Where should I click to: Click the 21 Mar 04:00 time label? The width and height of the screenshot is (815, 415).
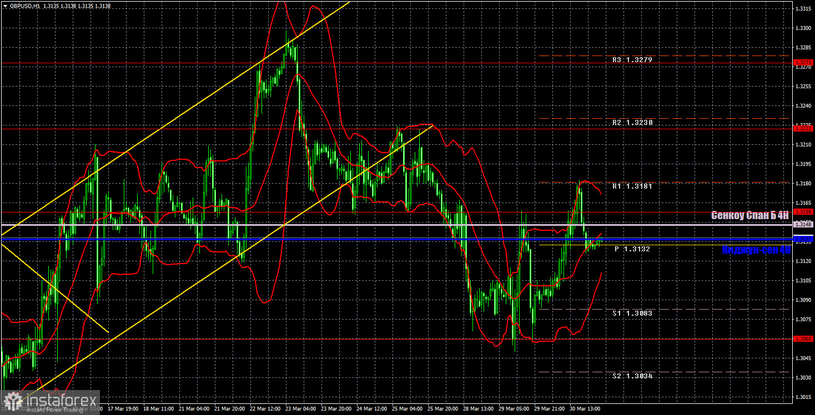[194, 409]
